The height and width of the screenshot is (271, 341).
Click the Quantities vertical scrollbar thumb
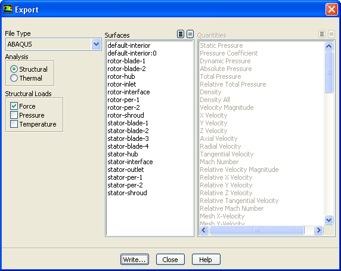coord(328,72)
